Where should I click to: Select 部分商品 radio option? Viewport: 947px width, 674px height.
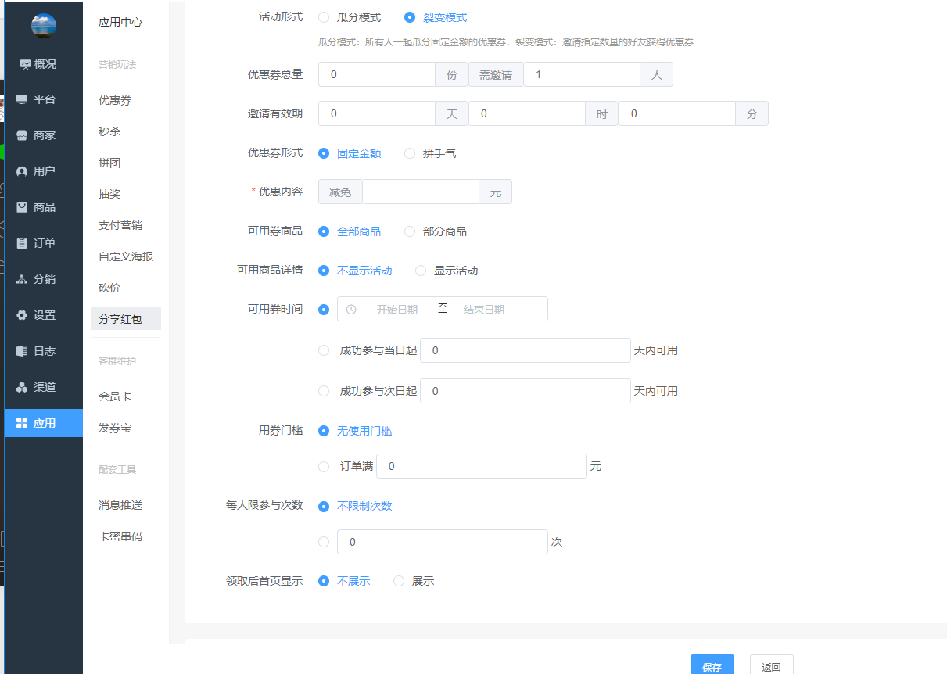pos(410,231)
